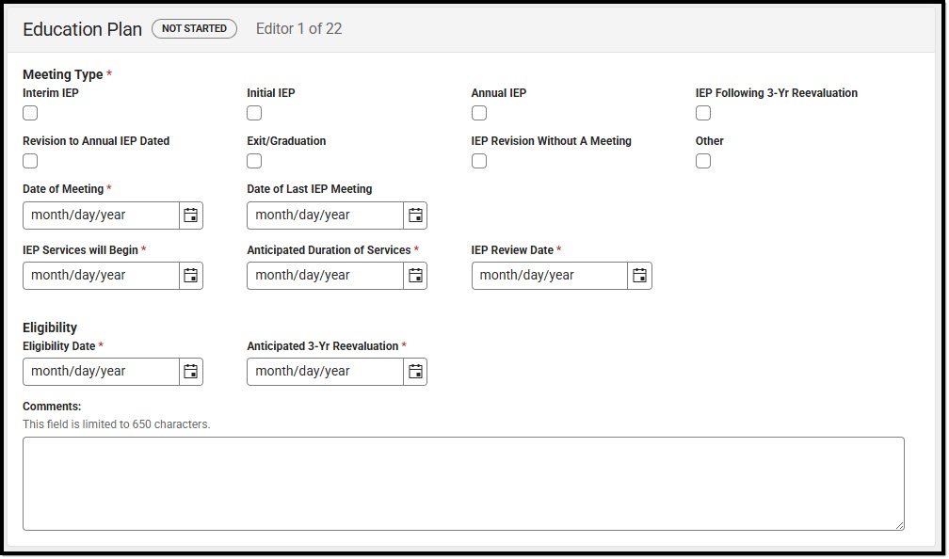Open the Anticipated 3-Yr Reevaluation calendar picker

tap(415, 371)
